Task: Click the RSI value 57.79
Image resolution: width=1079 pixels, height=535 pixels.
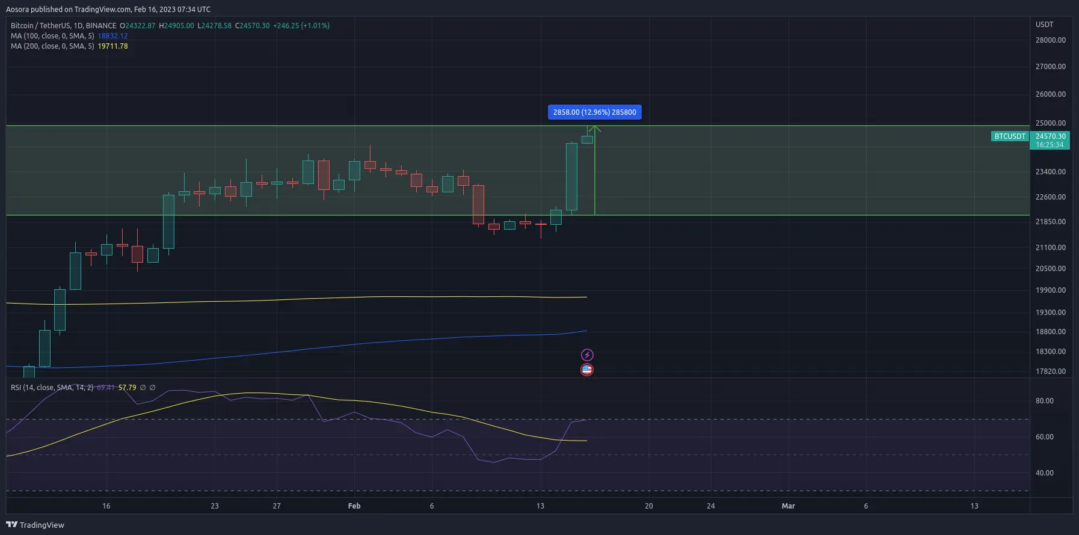Action: [127, 388]
